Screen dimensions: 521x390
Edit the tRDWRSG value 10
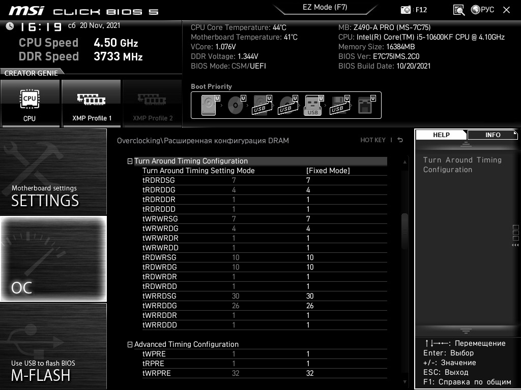coord(310,257)
